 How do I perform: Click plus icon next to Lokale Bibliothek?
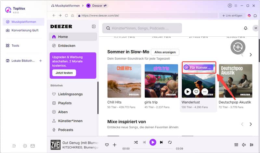40,61
